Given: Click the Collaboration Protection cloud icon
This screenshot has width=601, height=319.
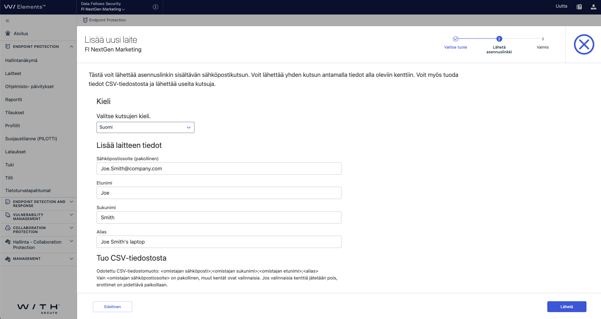Looking at the screenshot, I should 8,228.
